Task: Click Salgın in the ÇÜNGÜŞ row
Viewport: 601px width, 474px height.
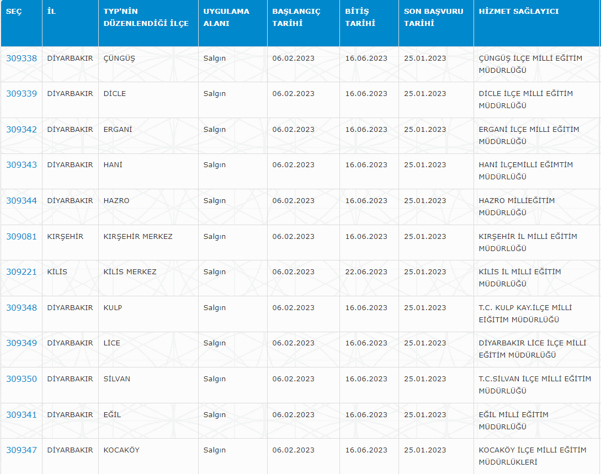Action: point(214,58)
